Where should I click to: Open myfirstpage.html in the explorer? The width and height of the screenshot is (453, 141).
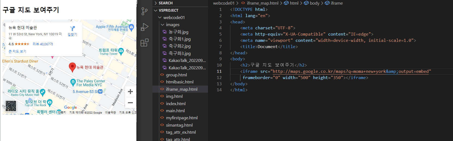182,118
